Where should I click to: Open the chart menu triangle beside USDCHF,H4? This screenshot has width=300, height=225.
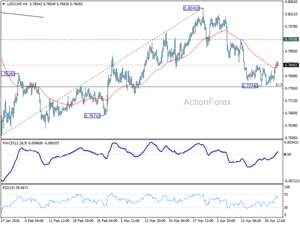pos(3,4)
